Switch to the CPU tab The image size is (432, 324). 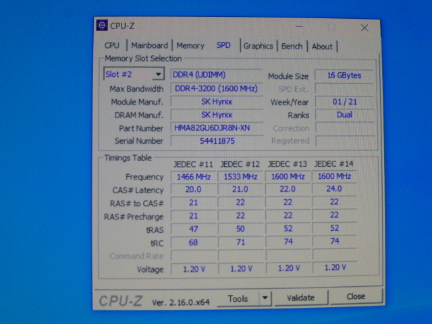112,45
